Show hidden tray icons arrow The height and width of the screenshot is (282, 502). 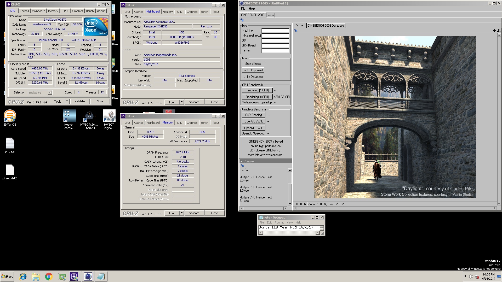pos(465,276)
